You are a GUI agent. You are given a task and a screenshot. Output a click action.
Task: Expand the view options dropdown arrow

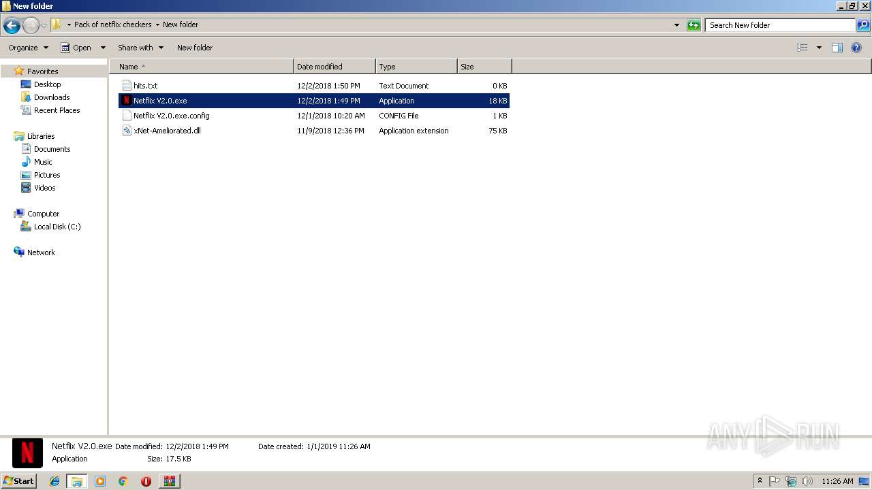[819, 48]
